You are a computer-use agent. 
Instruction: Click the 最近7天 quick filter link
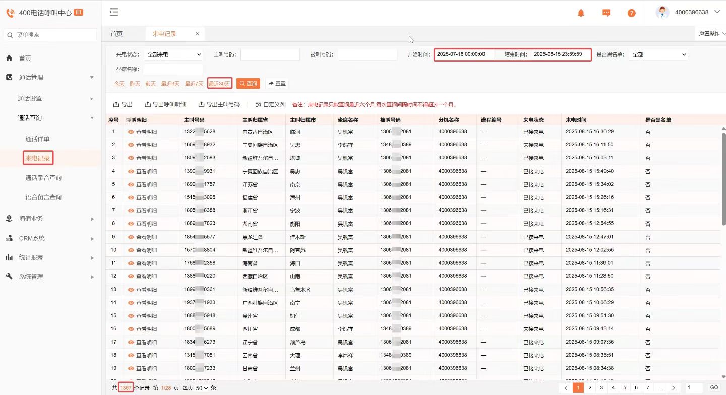[194, 84]
